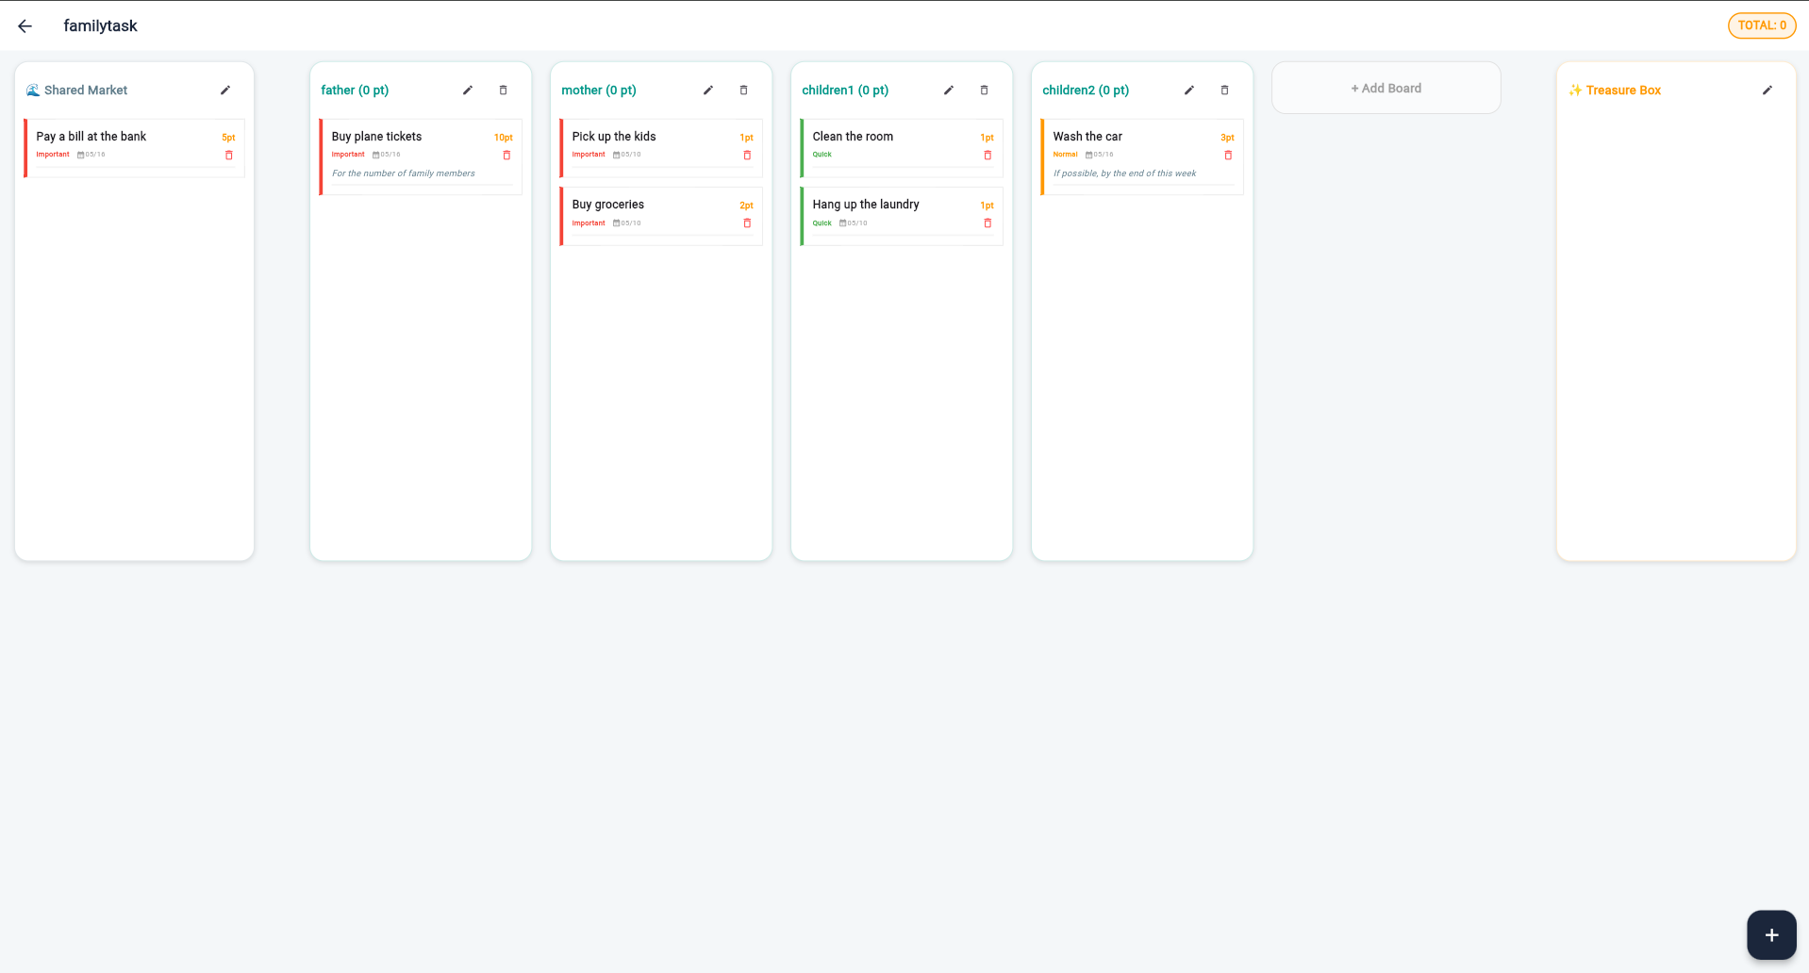Open the Wash the car card
The image size is (1809, 973).
[1142, 157]
